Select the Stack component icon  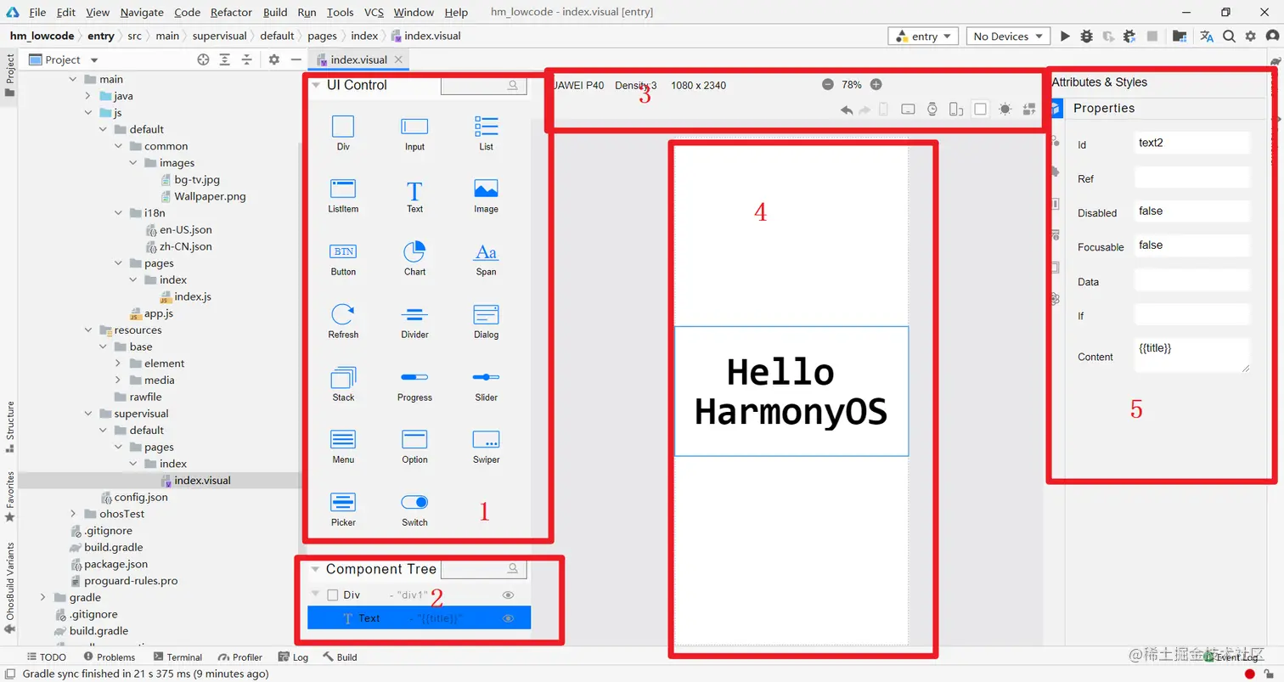[343, 377]
